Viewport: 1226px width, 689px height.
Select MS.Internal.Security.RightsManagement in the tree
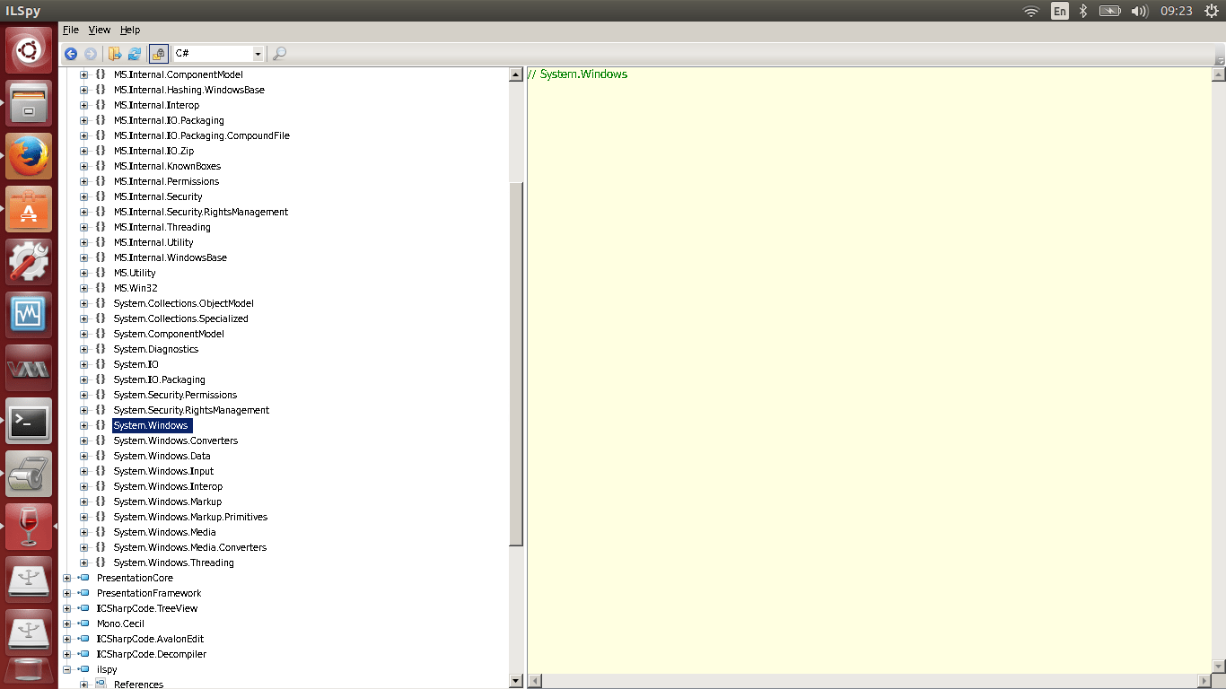(x=201, y=212)
